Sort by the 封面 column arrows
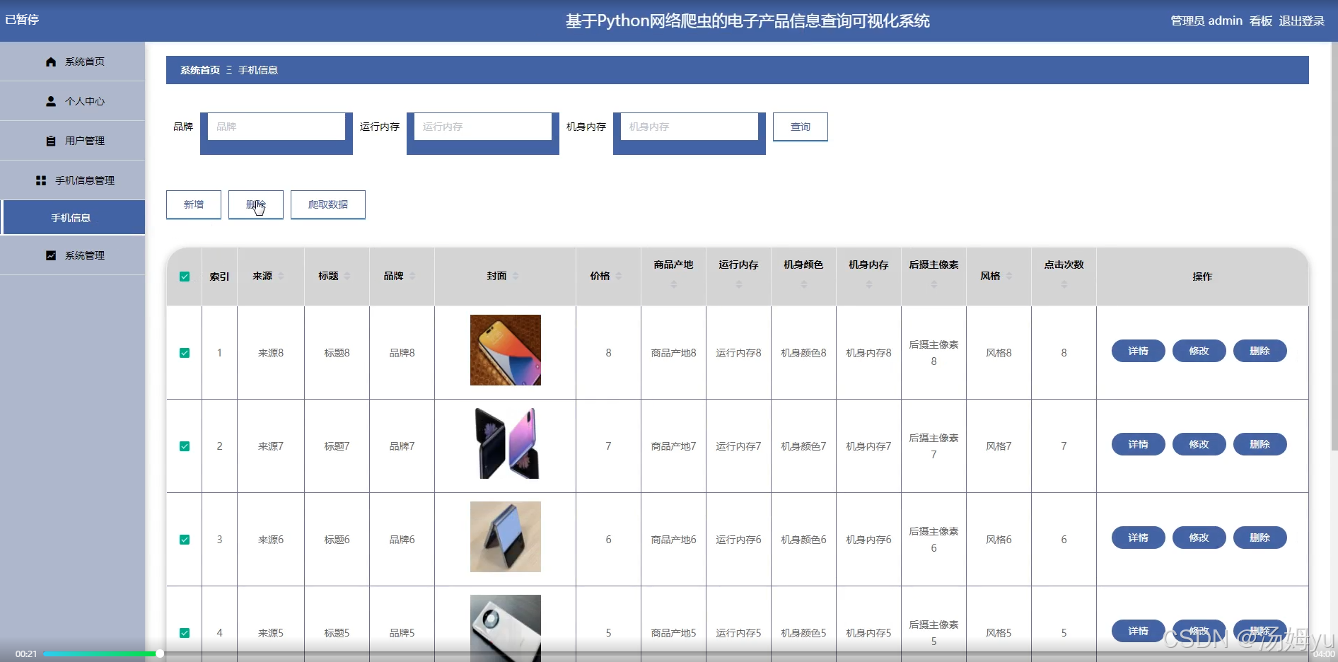Image resolution: width=1338 pixels, height=662 pixels. tap(516, 276)
